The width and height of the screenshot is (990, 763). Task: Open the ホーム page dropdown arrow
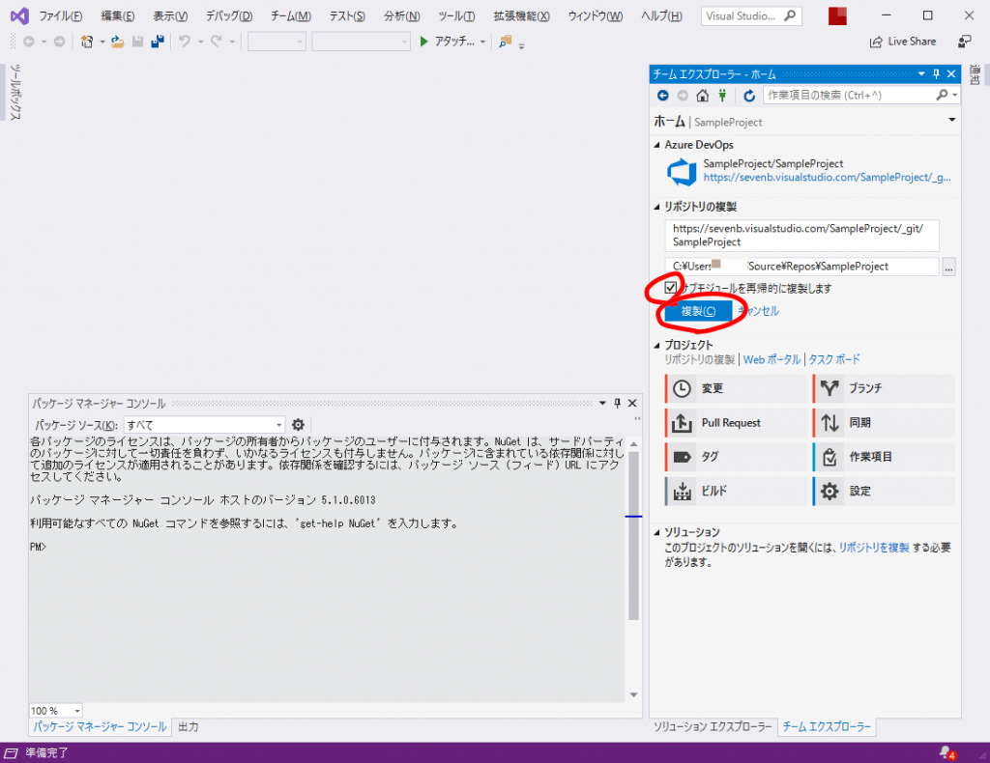[x=951, y=120]
